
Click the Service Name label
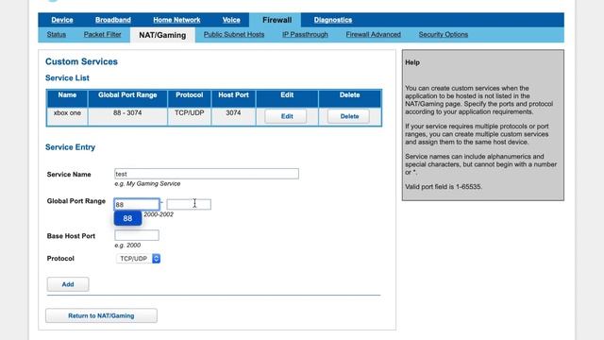pos(69,174)
